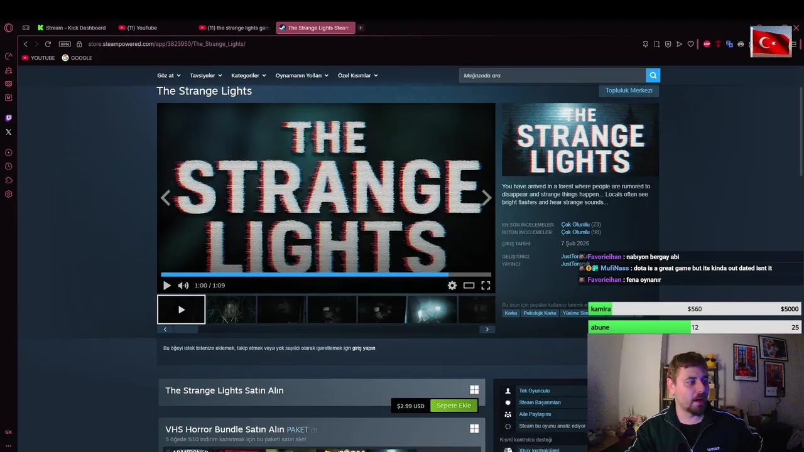
Task: Click the giriş yapın link
Action: tap(364, 348)
